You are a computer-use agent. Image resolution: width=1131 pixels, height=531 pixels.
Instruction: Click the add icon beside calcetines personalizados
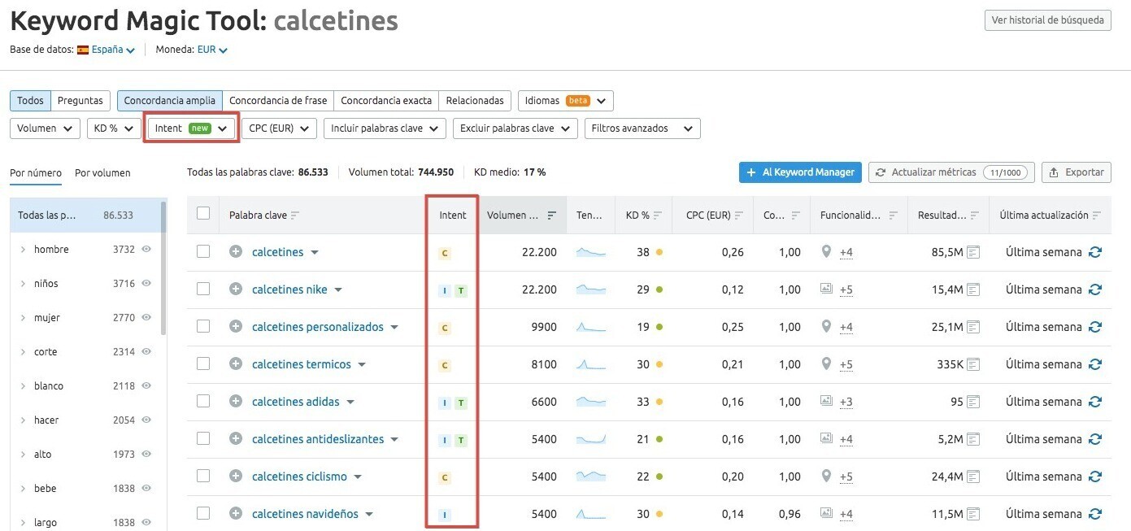point(236,327)
